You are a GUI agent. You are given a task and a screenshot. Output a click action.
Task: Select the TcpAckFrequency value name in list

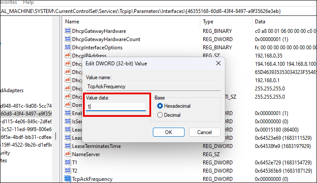point(92,179)
